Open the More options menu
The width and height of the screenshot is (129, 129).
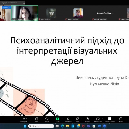pyautogui.click(x=121, y=120)
